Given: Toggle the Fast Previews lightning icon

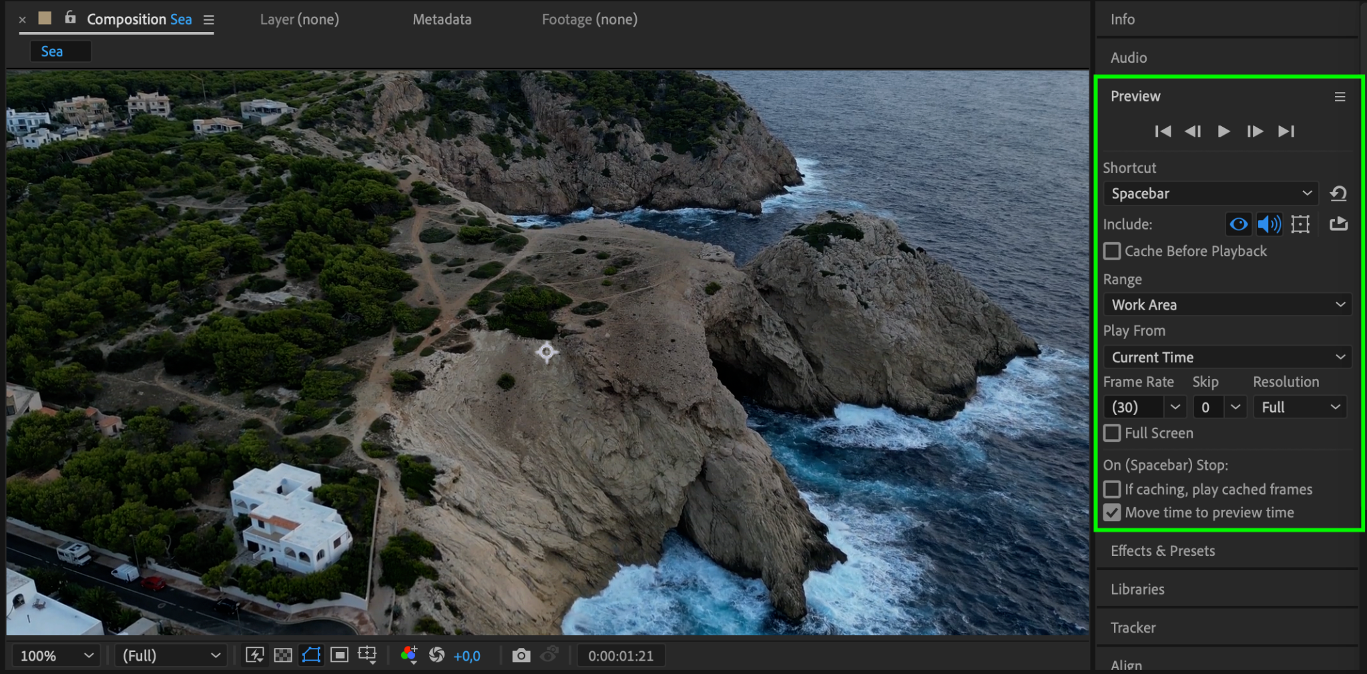Looking at the screenshot, I should 254,655.
